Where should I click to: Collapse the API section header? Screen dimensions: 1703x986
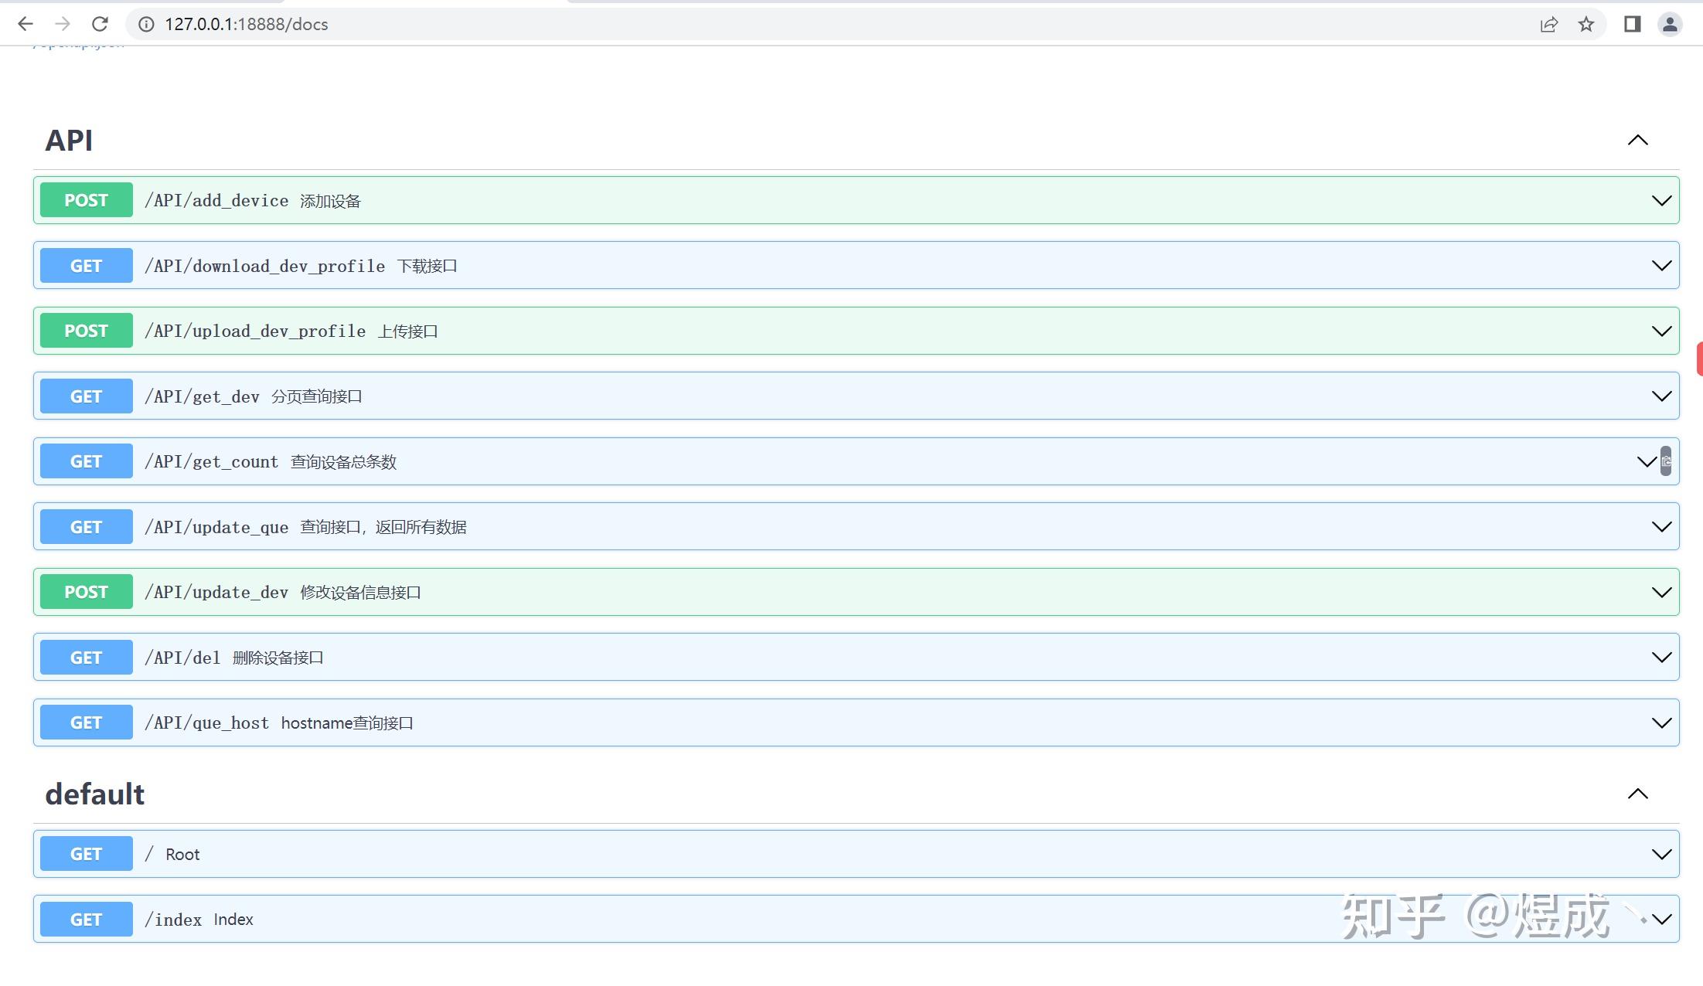1637,141
